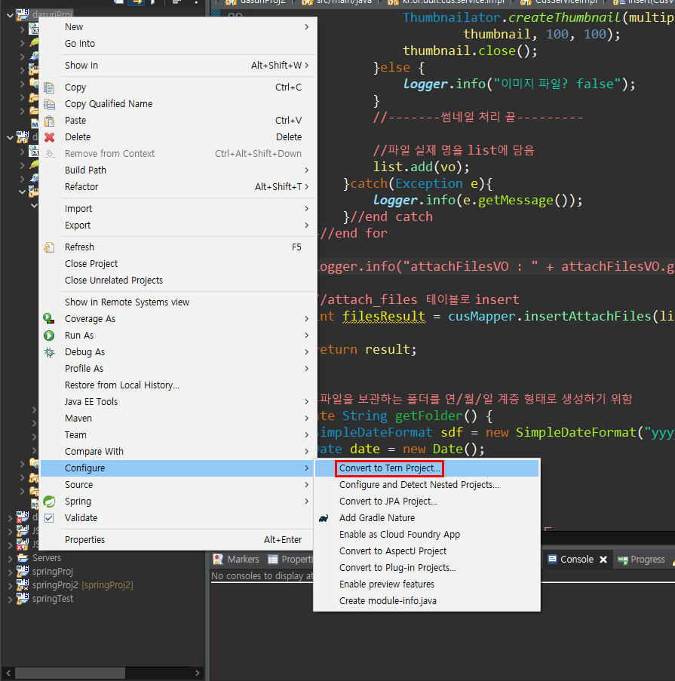The height and width of the screenshot is (681, 675).
Task: Open the Show In submenu
Action: click(x=179, y=65)
